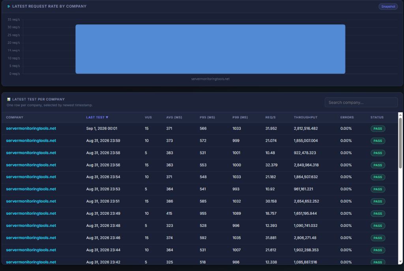Viewport: 404px width, 271px height.
Task: Select the 'Aug 31, 2026 23:59' timestamp cell
Action: 103,140
